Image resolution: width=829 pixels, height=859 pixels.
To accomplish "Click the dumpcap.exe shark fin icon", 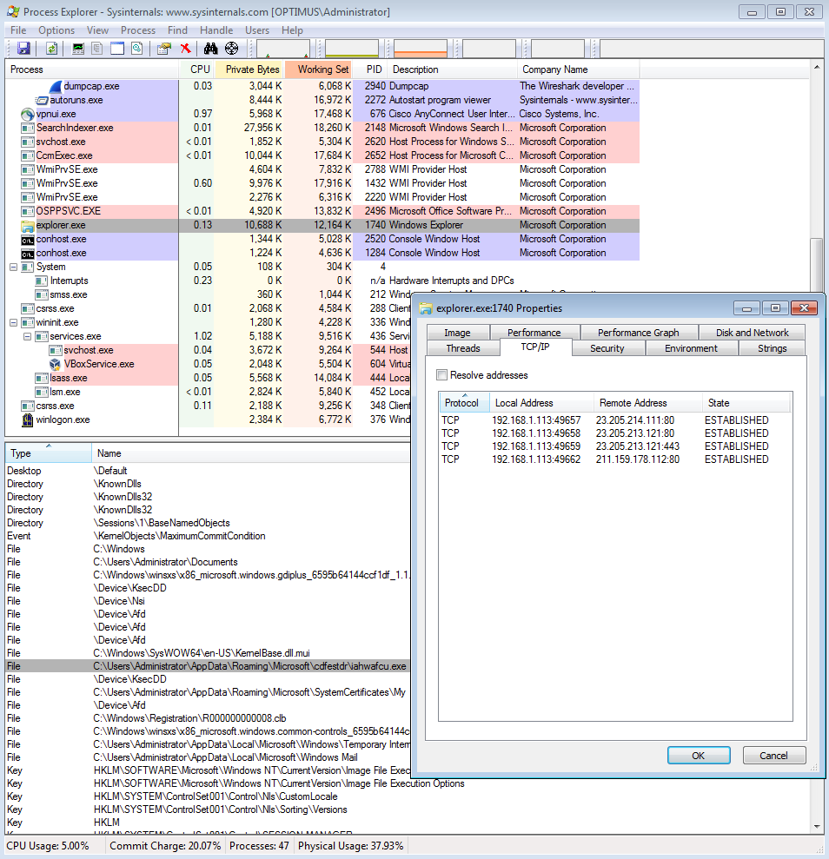I will (56, 87).
